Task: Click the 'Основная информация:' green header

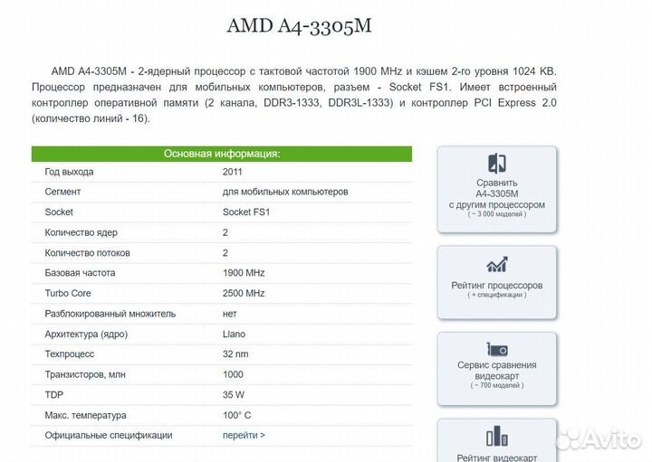Action: pyautogui.click(x=222, y=154)
